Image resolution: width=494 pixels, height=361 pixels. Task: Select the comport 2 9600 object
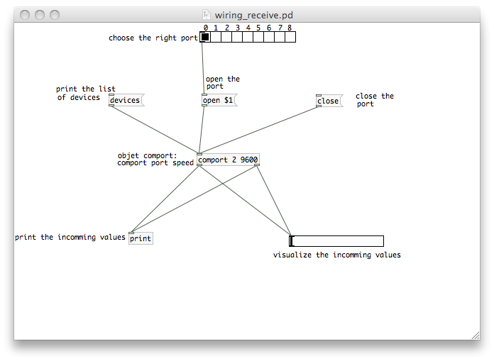[x=228, y=160]
